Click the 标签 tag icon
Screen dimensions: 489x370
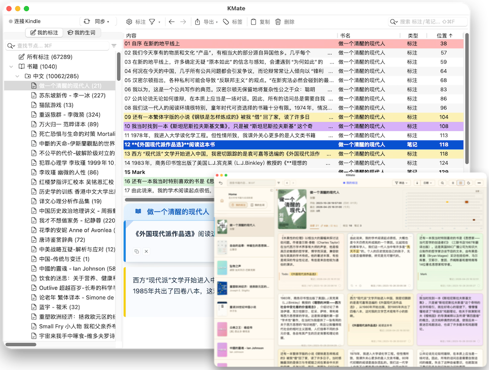[x=226, y=22]
